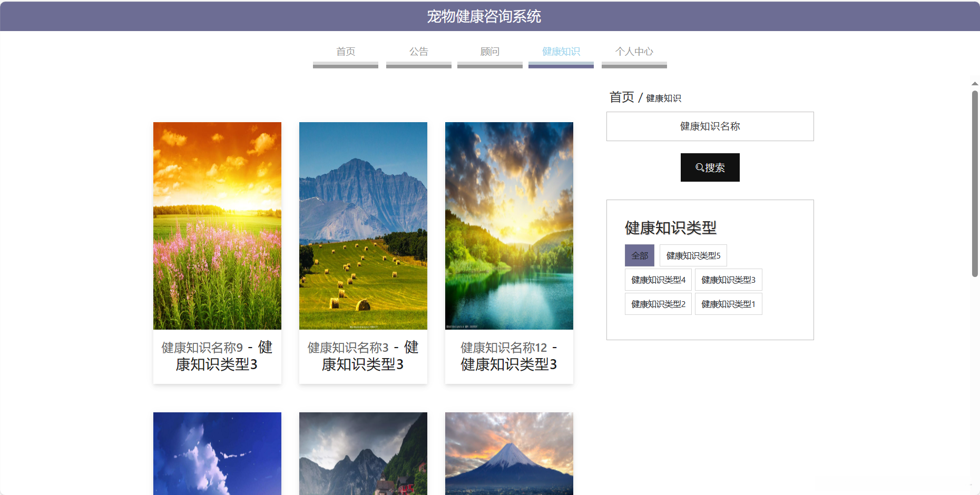Click the 搜索 button

[x=710, y=167]
